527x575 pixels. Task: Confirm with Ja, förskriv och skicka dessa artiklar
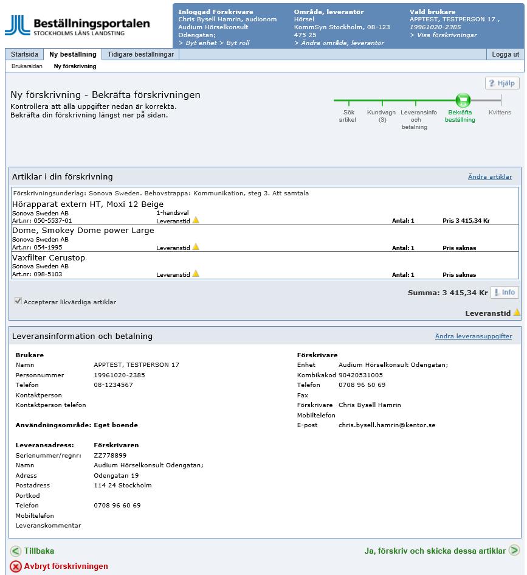point(435,551)
